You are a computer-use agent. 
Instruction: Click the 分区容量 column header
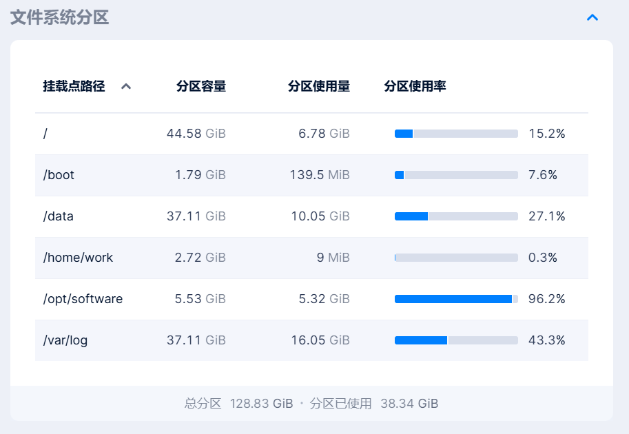tap(200, 86)
